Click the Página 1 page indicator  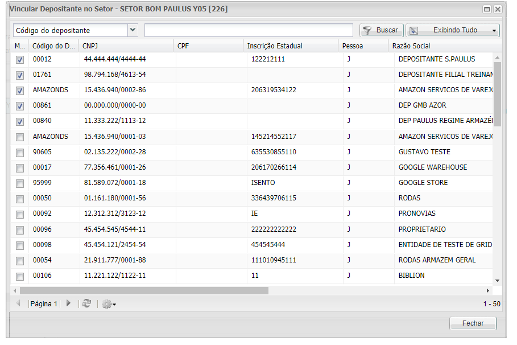coord(44,304)
